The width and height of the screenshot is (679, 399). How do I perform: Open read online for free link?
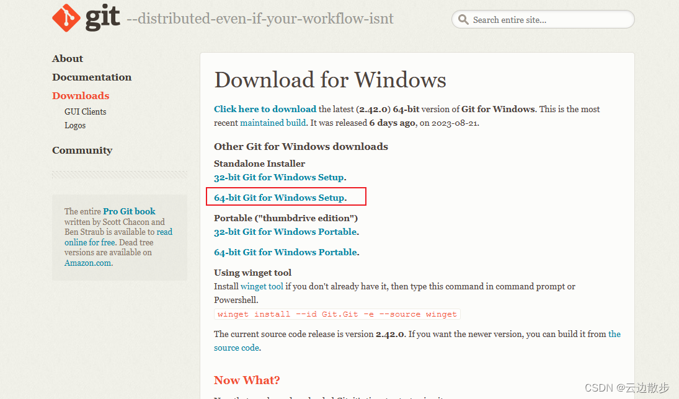point(118,237)
